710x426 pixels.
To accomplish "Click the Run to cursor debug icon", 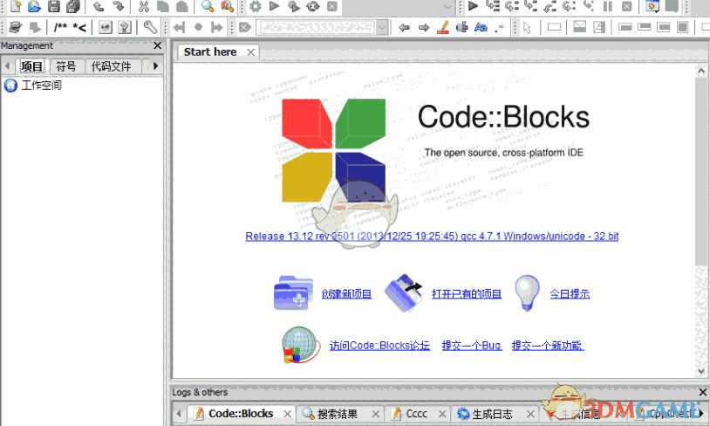I will (493, 6).
